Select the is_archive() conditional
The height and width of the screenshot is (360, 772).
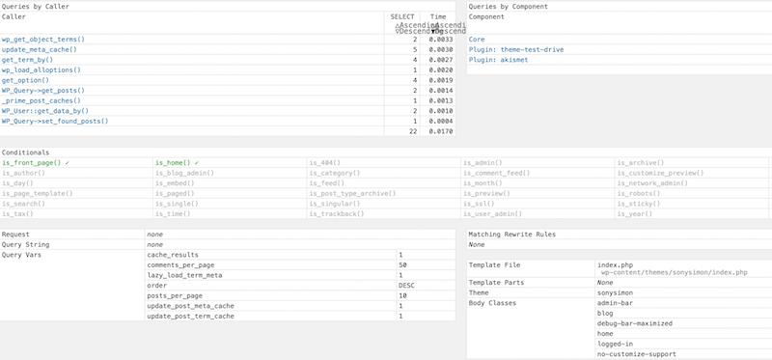[641, 162]
